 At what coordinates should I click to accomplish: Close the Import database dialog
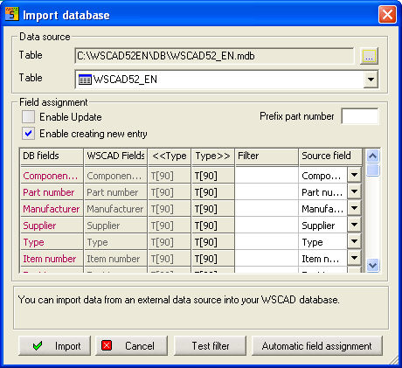pyautogui.click(x=387, y=14)
